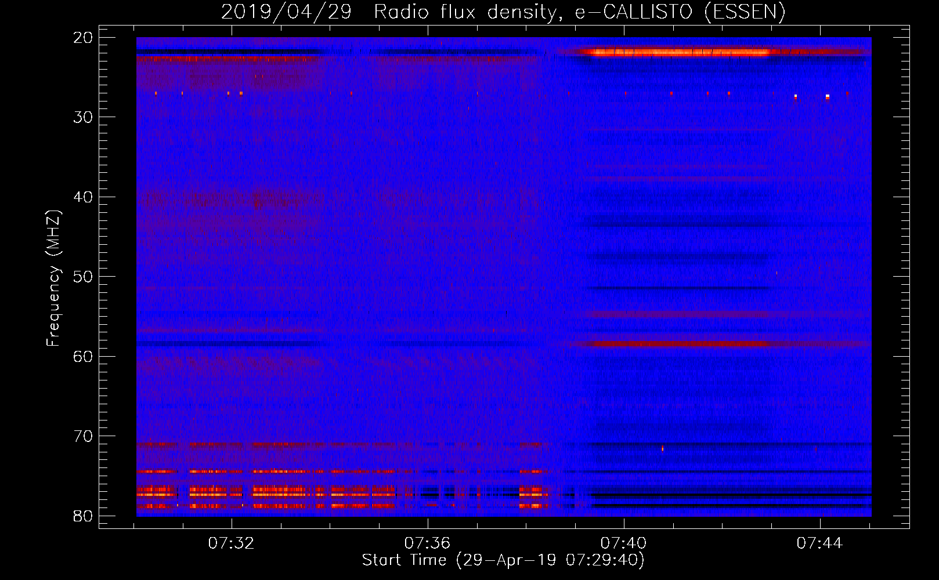The height and width of the screenshot is (580, 939).
Task: Click the 70 frequency tick label
Action: coord(84,436)
